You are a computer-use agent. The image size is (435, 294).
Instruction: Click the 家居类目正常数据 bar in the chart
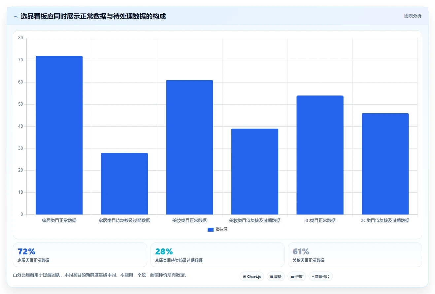[59, 135]
